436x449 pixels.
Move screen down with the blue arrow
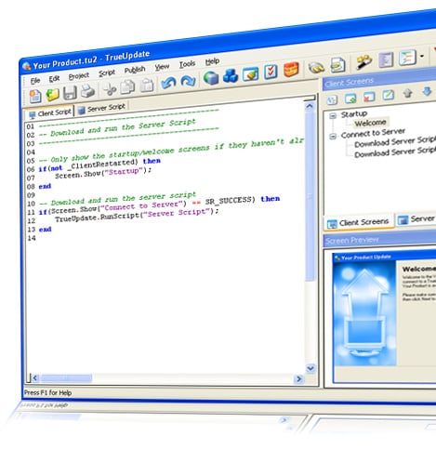pyautogui.click(x=427, y=91)
